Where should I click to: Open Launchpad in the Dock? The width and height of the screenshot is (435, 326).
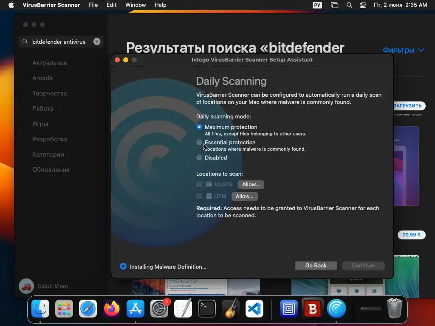[64, 309]
